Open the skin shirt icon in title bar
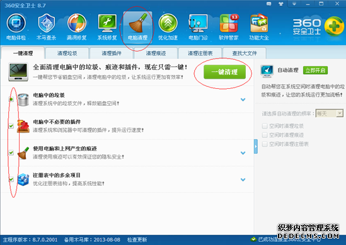 tap(281, 4)
